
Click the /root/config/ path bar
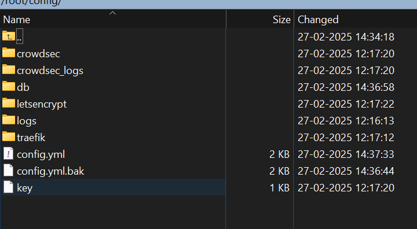(x=209, y=3)
